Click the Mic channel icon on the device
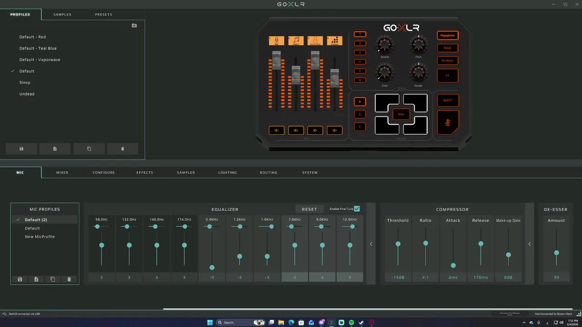 tap(276, 40)
